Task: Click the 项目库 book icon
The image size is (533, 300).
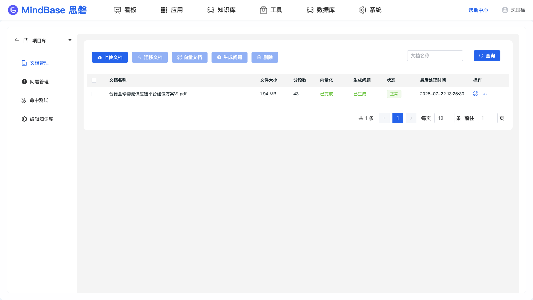Action: pyautogui.click(x=26, y=41)
